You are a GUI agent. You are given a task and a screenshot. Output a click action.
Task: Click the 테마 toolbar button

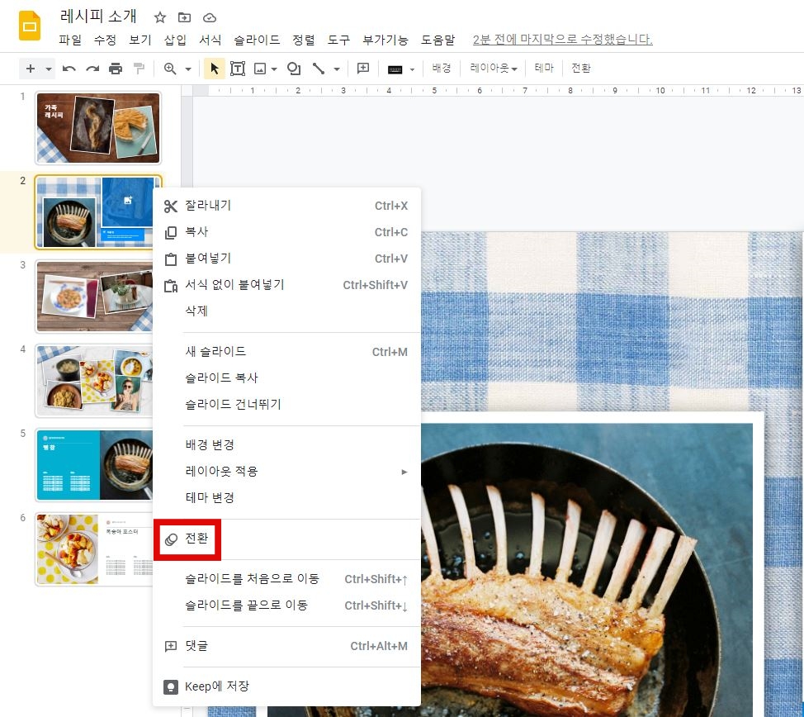[544, 68]
